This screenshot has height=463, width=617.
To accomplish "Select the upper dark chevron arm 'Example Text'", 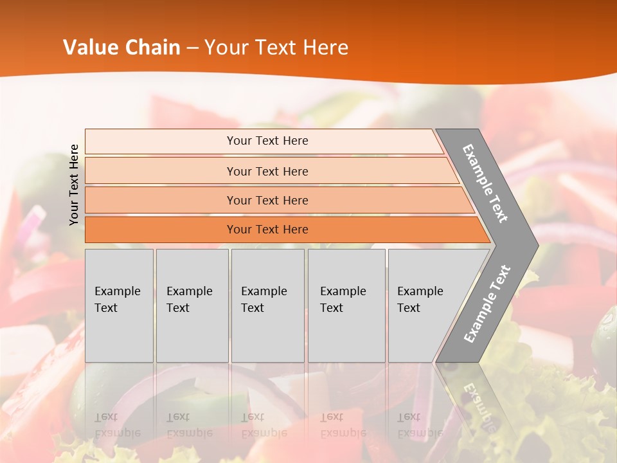I will coord(486,183).
